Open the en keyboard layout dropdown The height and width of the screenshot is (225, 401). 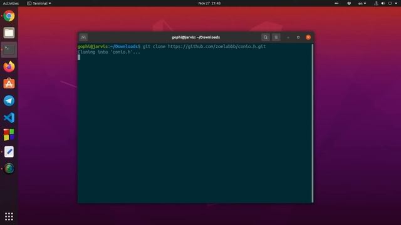coord(362,3)
